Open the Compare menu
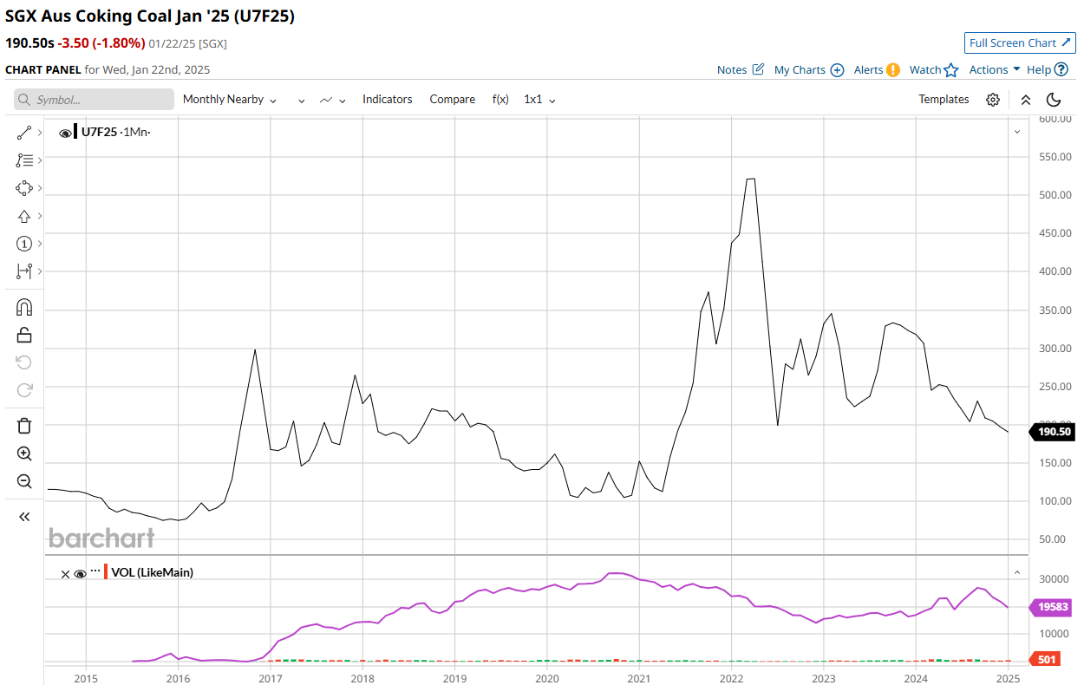Screen dimensions: 1084x685 point(452,100)
